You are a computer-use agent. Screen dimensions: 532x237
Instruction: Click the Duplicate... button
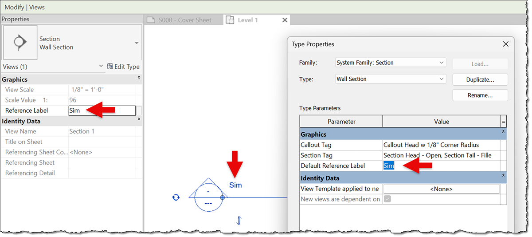coord(480,79)
